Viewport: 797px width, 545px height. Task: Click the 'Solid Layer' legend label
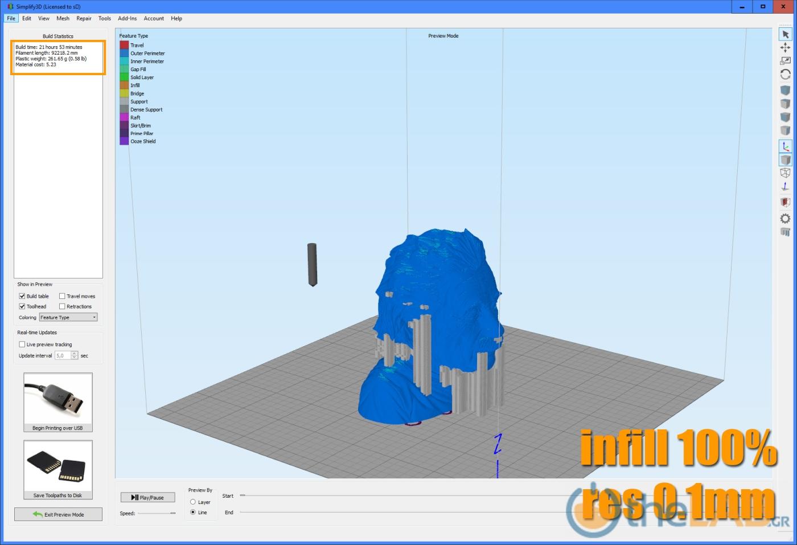pyautogui.click(x=142, y=77)
